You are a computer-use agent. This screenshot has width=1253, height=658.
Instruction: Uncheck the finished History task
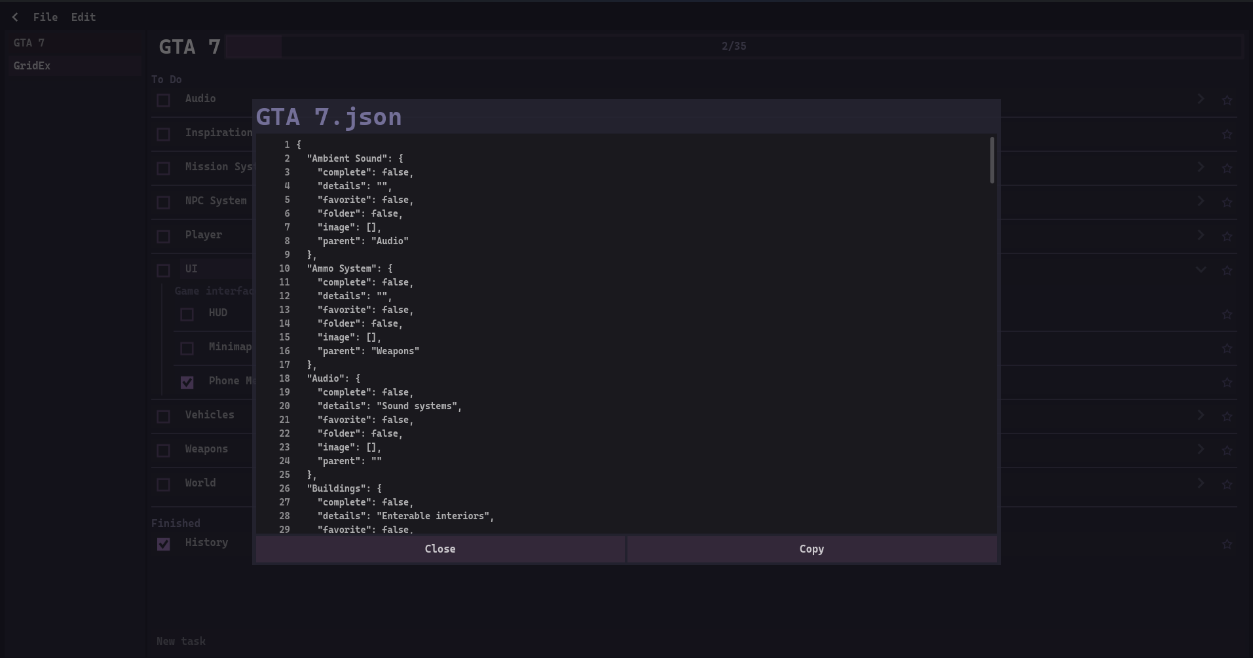click(x=164, y=544)
